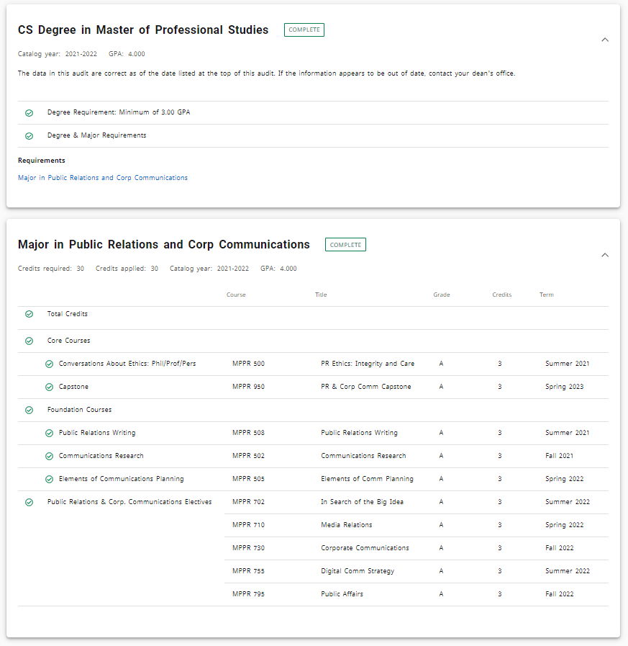
Task: Click the 'Total Credits' row label
Action: (x=67, y=313)
